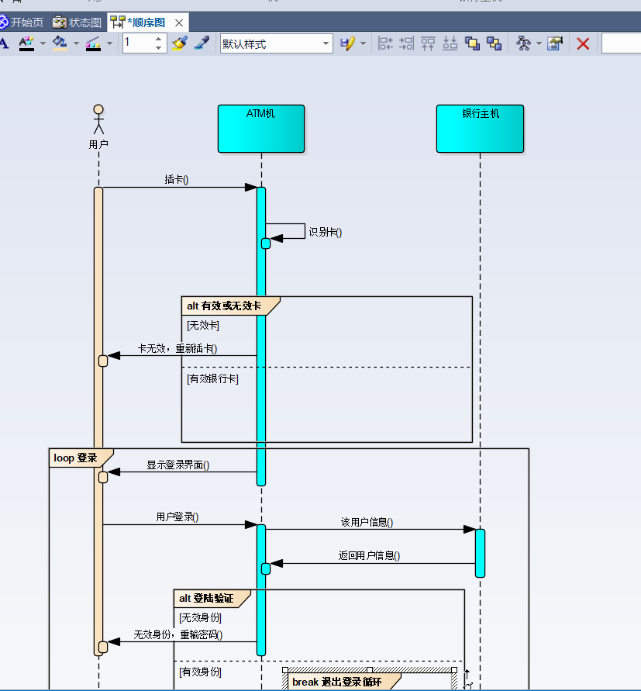Click the line color icon
641x691 pixels.
click(x=93, y=43)
